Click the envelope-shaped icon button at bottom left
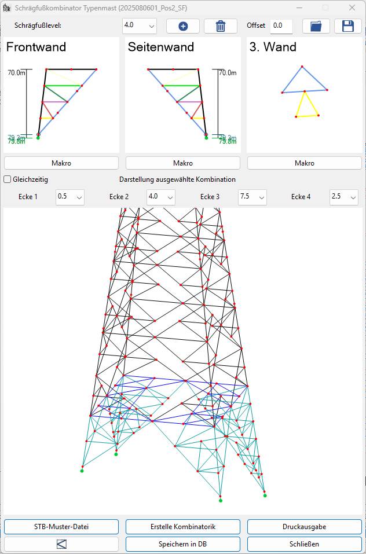Image resolution: width=366 pixels, height=554 pixels. (x=61, y=544)
